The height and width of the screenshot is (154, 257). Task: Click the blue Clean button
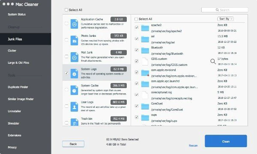[226, 141]
